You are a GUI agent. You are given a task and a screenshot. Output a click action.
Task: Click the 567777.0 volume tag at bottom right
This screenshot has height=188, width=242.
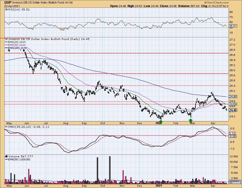click(x=235, y=182)
